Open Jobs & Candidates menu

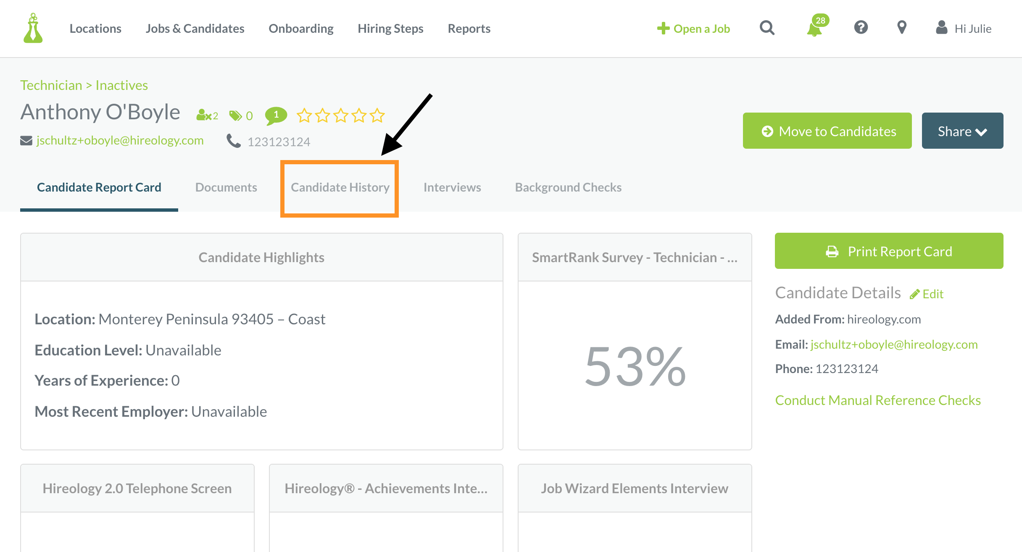(195, 29)
